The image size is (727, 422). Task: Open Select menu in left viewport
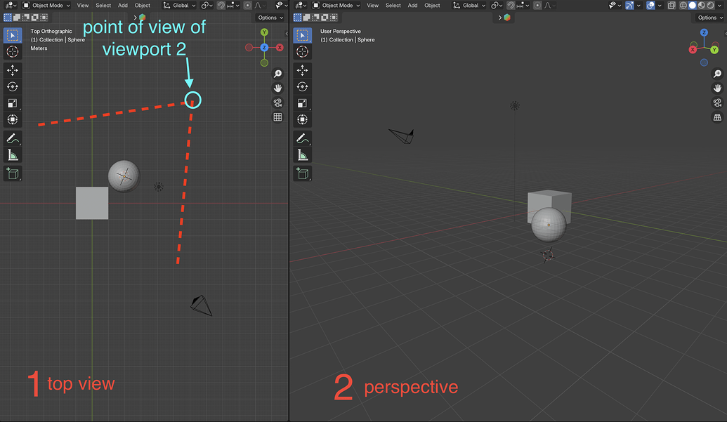103,6
